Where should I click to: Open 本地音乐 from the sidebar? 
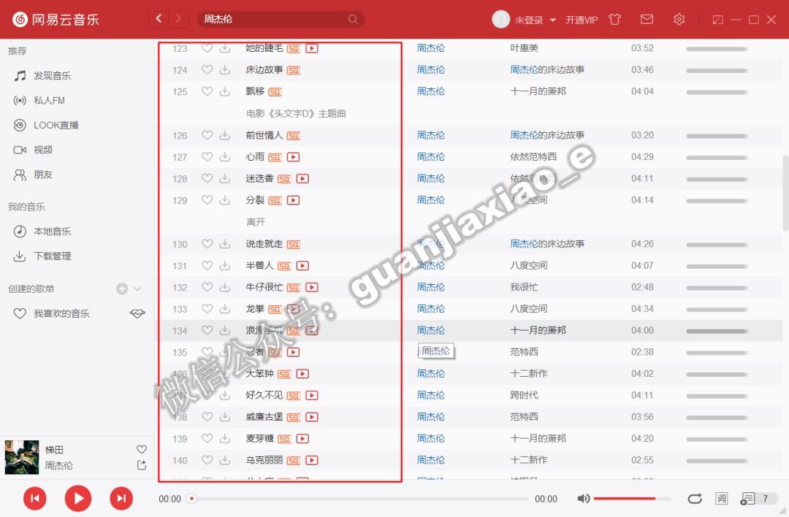pyautogui.click(x=53, y=231)
